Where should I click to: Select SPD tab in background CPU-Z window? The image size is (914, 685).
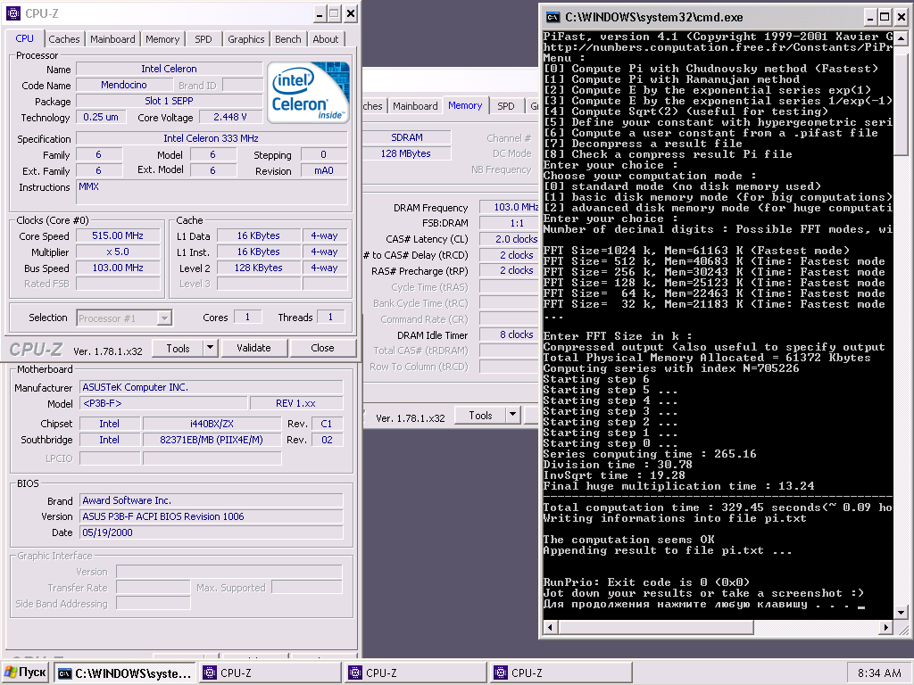point(506,106)
